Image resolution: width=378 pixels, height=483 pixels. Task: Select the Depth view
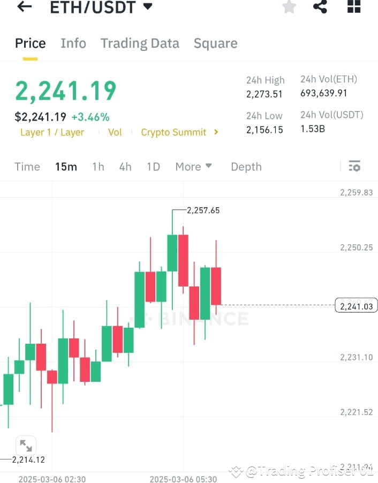click(x=246, y=167)
